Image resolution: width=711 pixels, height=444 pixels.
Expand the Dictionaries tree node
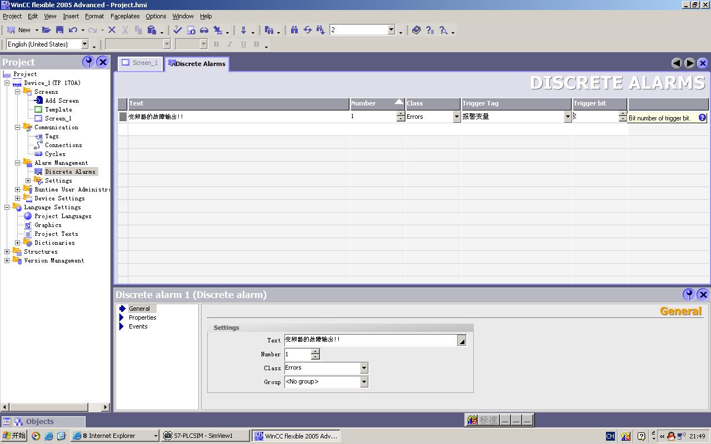18,243
